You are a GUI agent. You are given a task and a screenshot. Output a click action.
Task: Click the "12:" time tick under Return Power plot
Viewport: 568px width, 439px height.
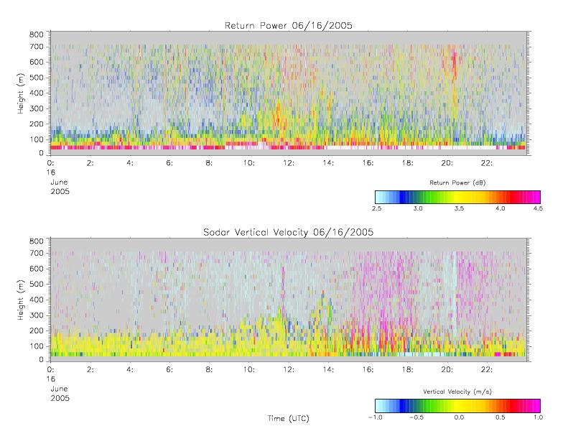(x=289, y=163)
